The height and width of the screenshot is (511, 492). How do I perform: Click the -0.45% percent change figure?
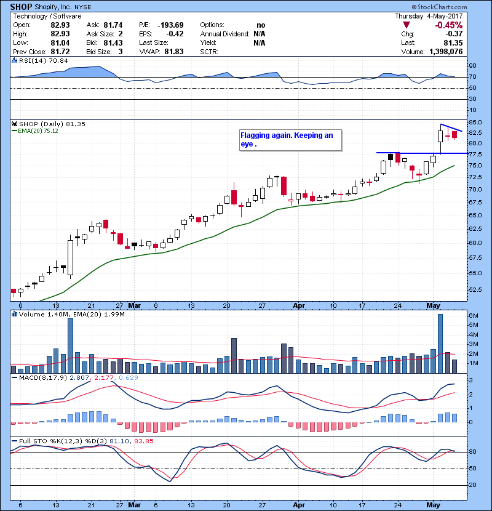449,25
